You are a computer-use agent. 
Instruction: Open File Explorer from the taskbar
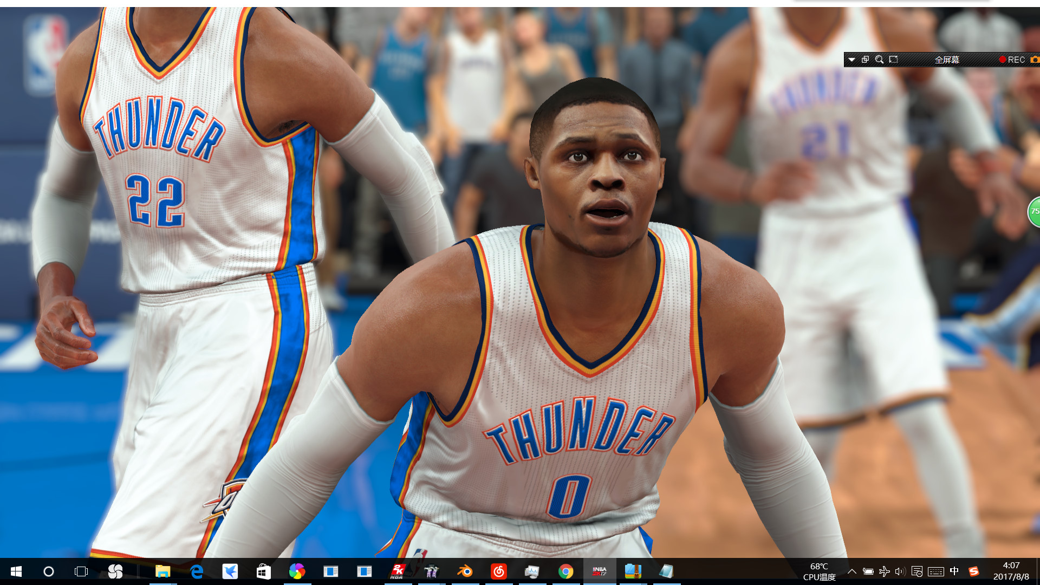pyautogui.click(x=163, y=571)
